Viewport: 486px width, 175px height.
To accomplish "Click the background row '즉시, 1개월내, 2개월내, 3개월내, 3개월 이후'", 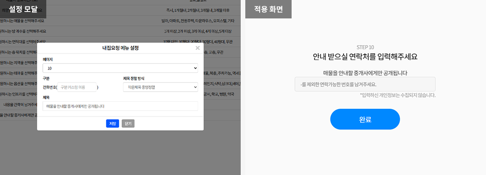I will 198,10.
